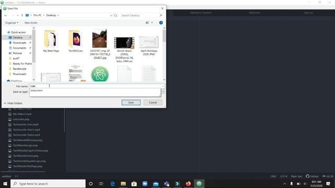
Task: Select the Amish Grace video file
Action: pos(124,50)
